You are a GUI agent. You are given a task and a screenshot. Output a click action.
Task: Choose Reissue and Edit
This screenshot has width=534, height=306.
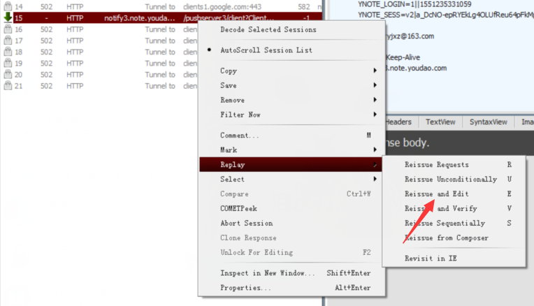coord(454,194)
